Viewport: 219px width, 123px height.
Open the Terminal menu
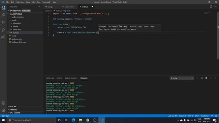tap(46, 2)
